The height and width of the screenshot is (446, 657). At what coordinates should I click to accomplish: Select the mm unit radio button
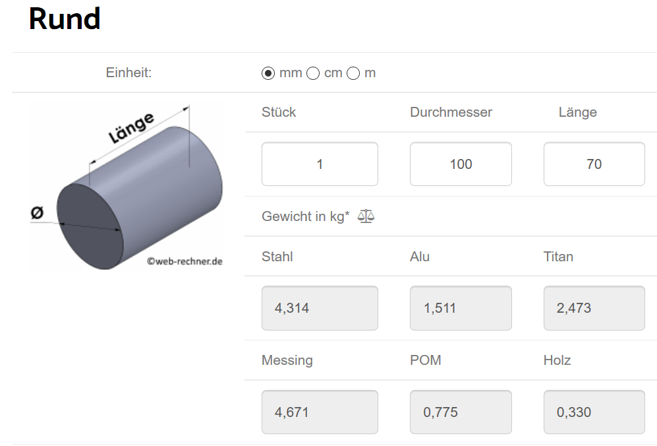pyautogui.click(x=268, y=73)
